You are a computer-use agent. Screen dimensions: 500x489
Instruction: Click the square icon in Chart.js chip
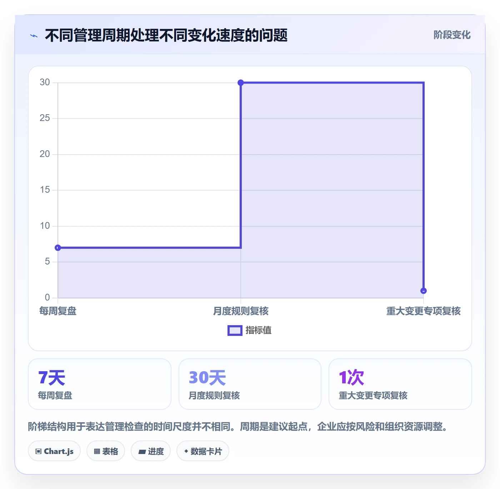tap(39, 452)
